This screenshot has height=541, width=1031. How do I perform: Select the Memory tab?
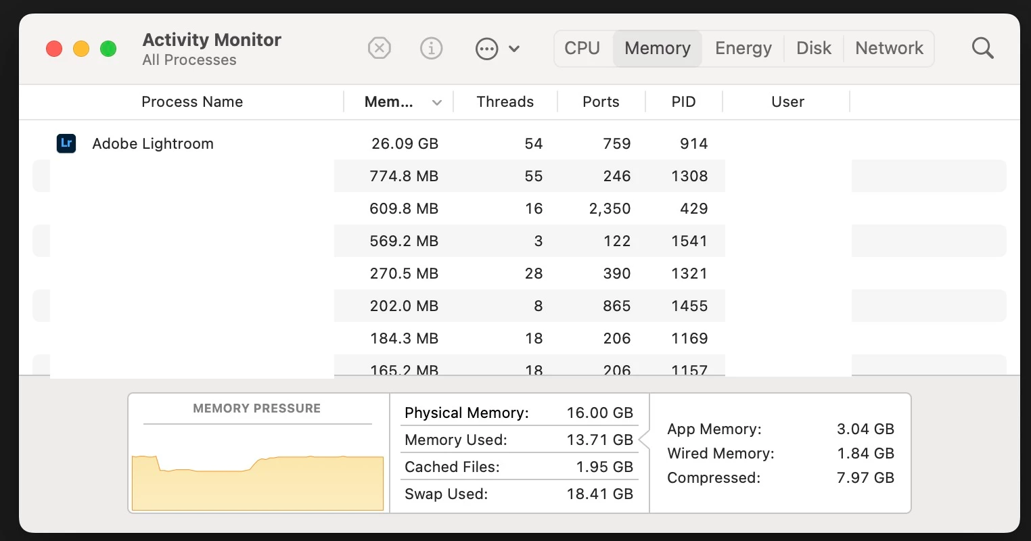pos(658,49)
